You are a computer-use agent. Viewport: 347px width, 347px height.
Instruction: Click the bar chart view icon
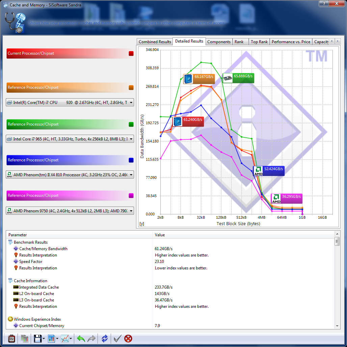point(51,339)
